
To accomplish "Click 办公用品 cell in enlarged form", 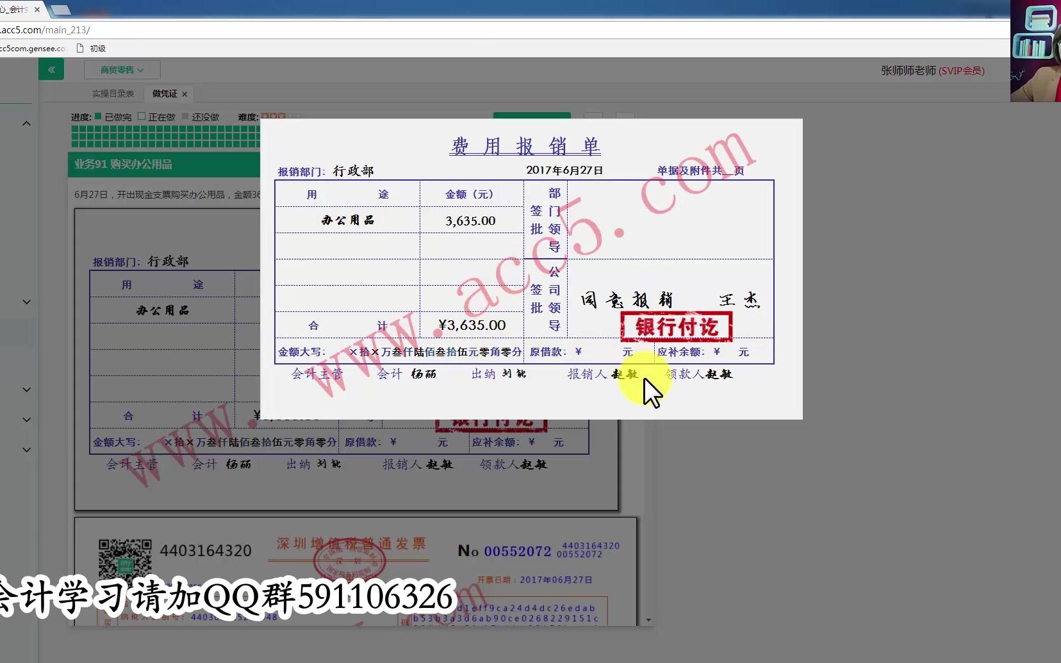I will (347, 220).
